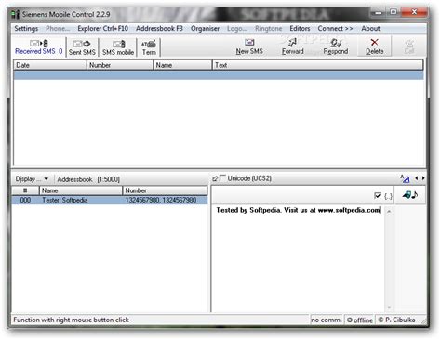Screen dimensions: 441x340
Task: Open the Display dropdown
Action: pyautogui.click(x=32, y=179)
